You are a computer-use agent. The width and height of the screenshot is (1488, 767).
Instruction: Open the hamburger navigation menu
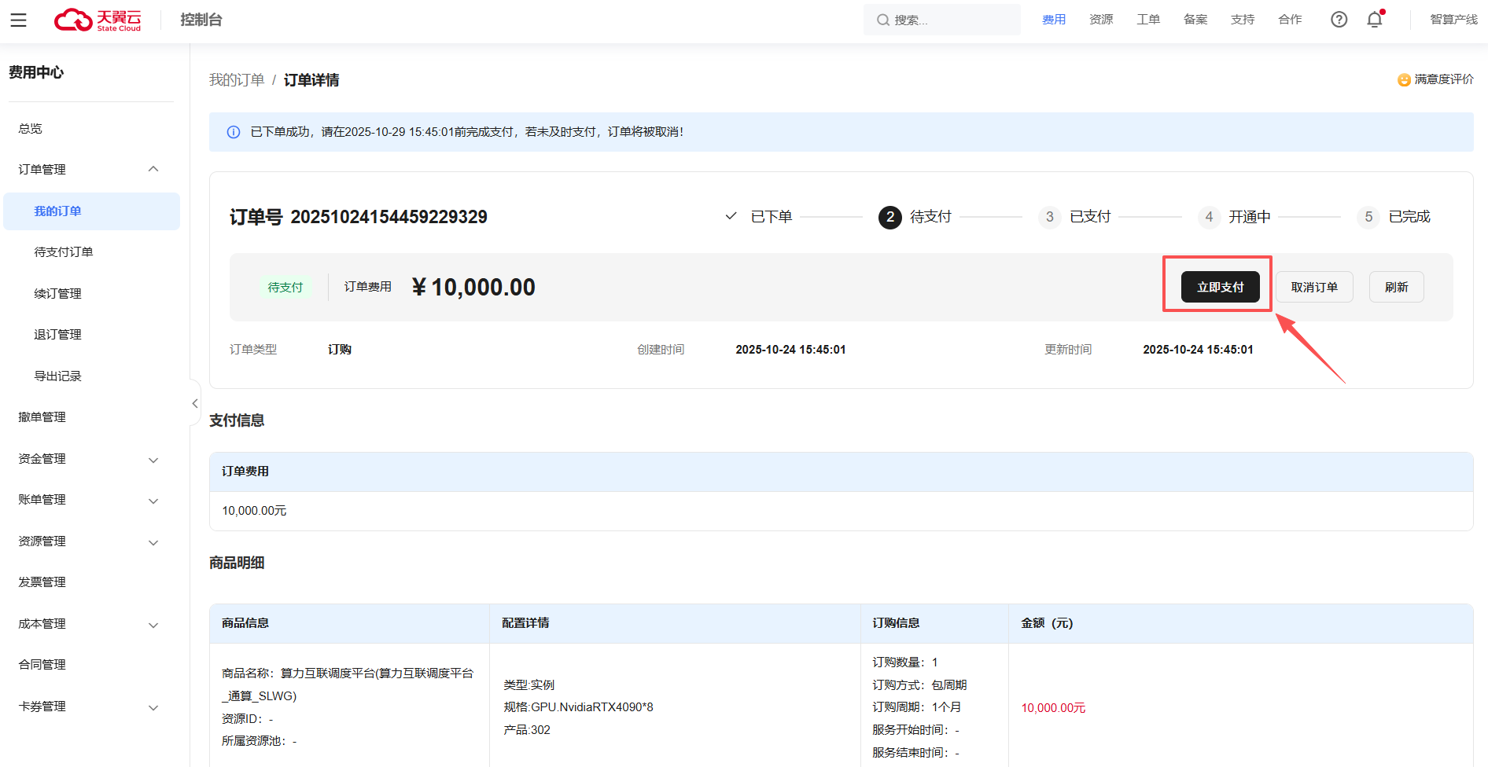[x=18, y=20]
